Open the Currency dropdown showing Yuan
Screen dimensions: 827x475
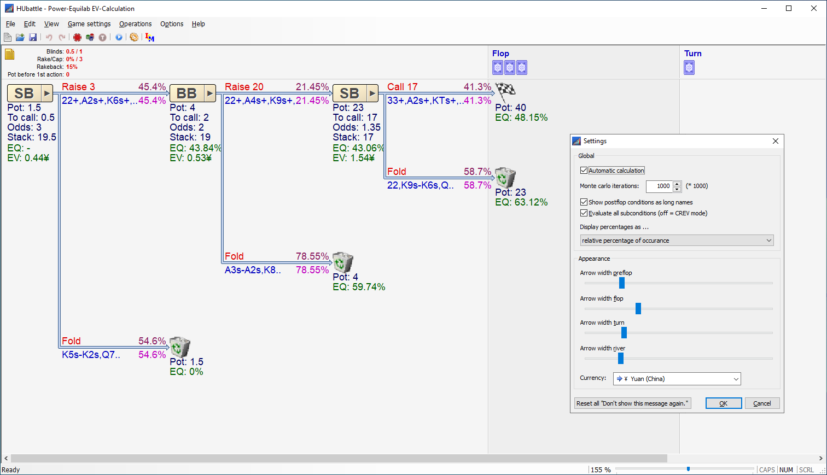coord(677,379)
